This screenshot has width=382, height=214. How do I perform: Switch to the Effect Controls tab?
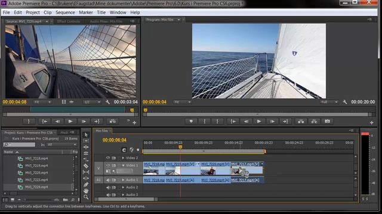pyautogui.click(x=69, y=21)
